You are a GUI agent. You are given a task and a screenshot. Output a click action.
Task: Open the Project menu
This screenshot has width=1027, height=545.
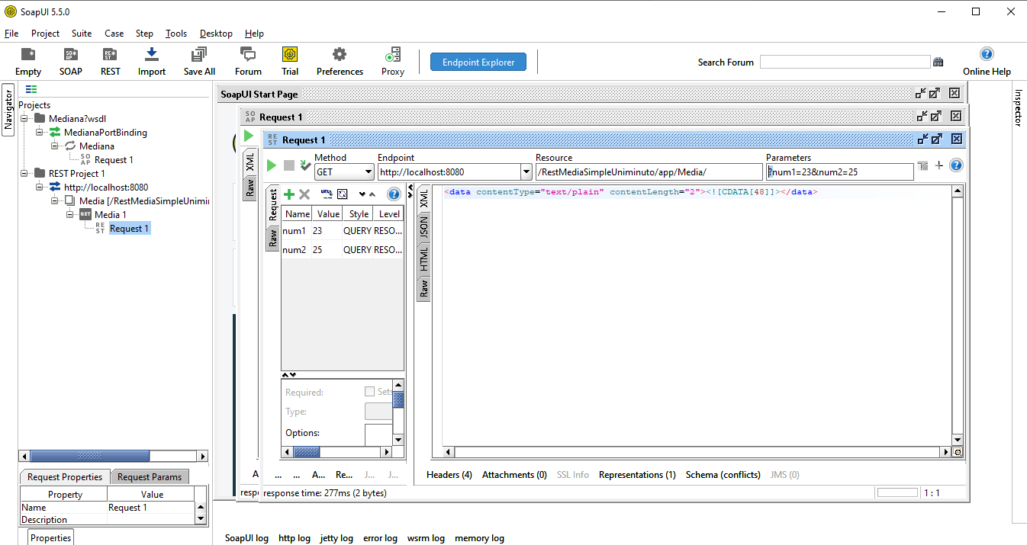click(x=45, y=34)
